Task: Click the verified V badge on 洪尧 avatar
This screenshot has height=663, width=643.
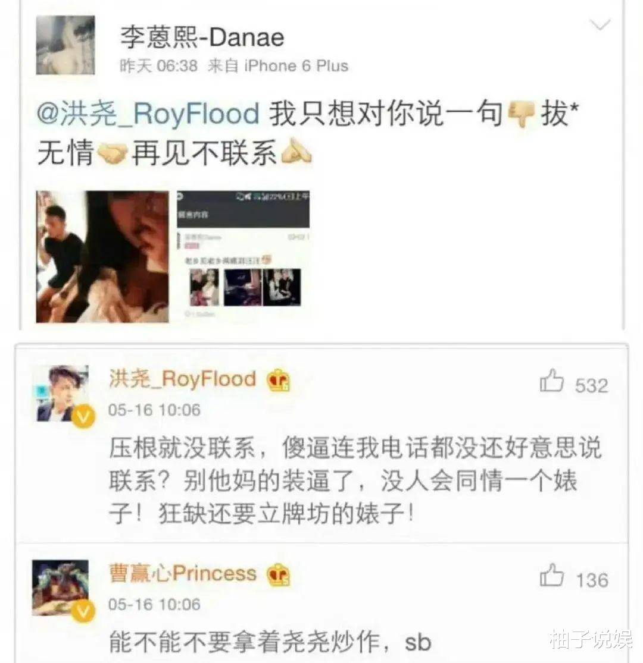Action: click(x=83, y=416)
